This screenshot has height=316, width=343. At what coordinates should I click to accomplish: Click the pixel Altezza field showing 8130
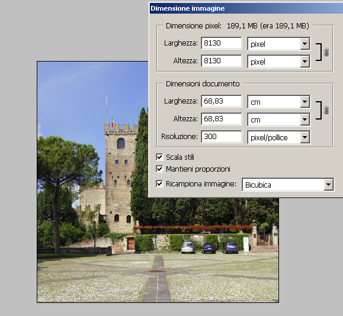coord(222,60)
